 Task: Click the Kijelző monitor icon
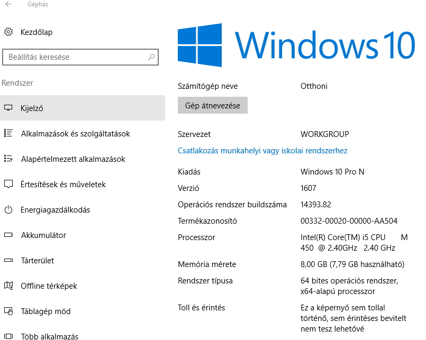click(8, 108)
